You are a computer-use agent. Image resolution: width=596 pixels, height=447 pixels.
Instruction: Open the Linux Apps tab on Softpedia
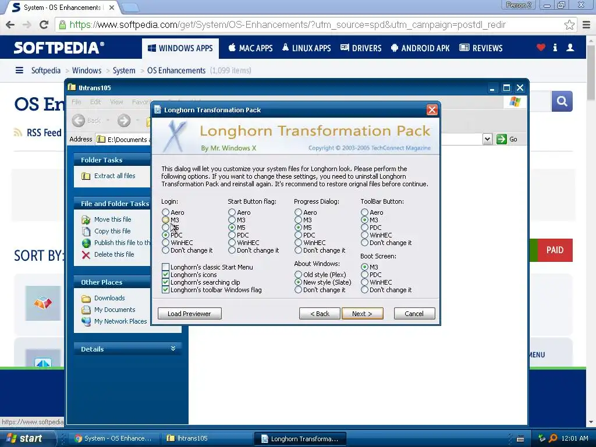(x=306, y=48)
